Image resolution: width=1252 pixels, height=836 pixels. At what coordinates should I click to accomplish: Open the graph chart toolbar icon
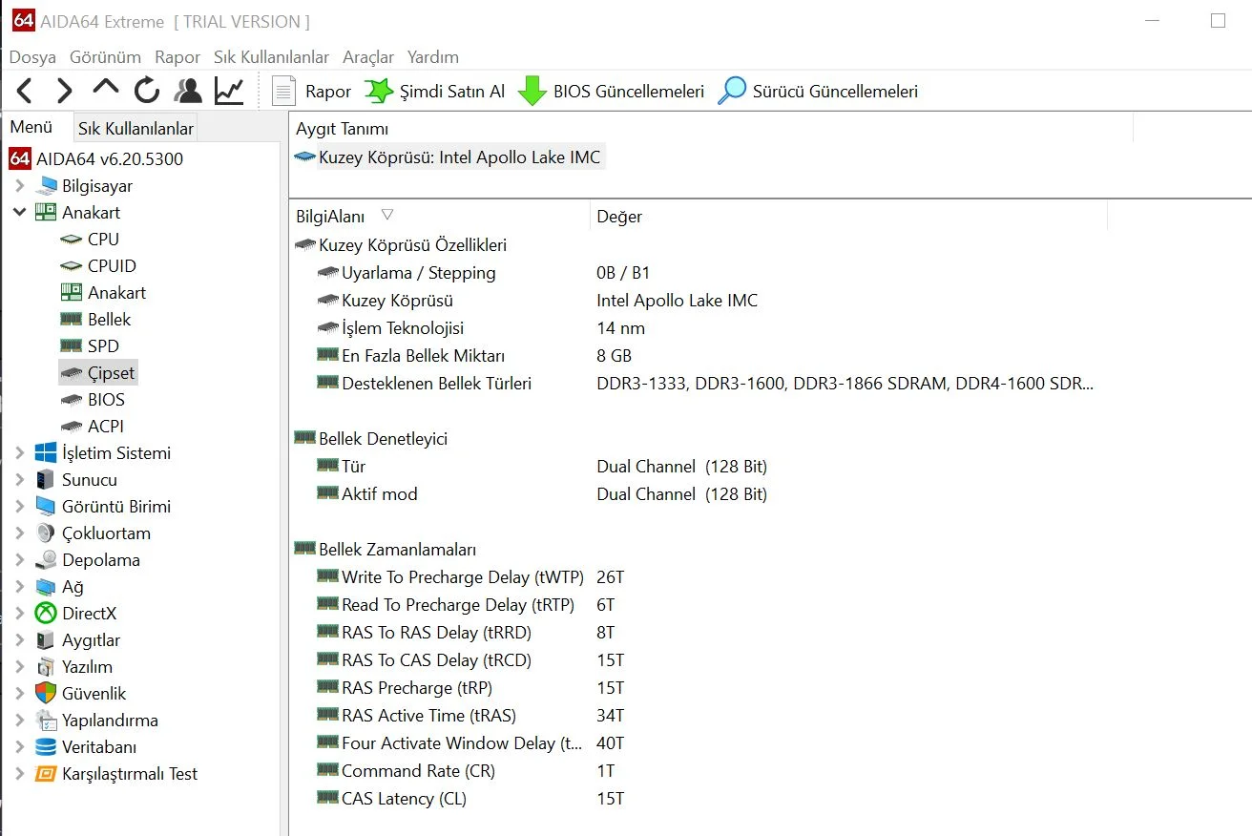click(229, 92)
